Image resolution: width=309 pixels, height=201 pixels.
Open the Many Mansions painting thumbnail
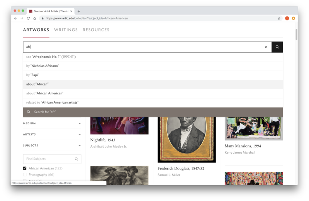click(254, 129)
